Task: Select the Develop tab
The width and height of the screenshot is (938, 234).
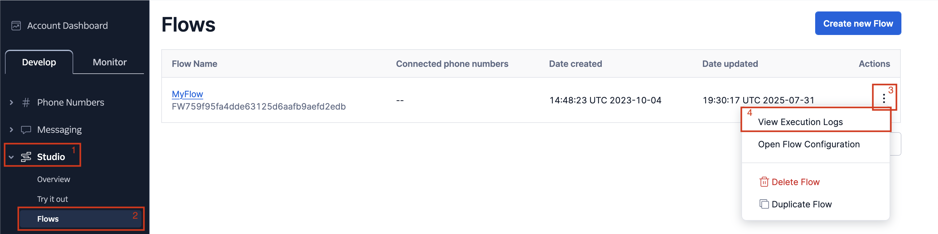Action: [39, 62]
